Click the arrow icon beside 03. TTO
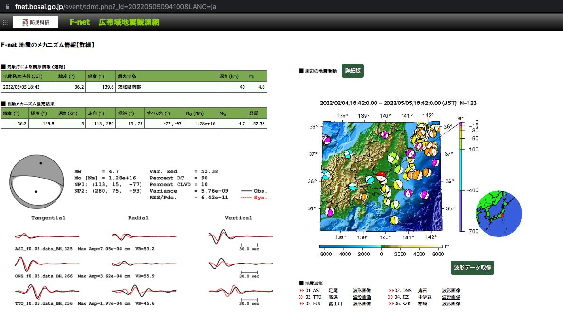The image size is (563, 321). click(x=301, y=297)
